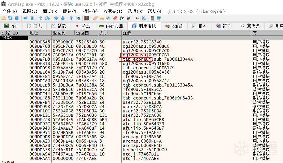Open Comments with the speech bubble icon
The width and height of the screenshot is (283, 163).
(102, 18)
